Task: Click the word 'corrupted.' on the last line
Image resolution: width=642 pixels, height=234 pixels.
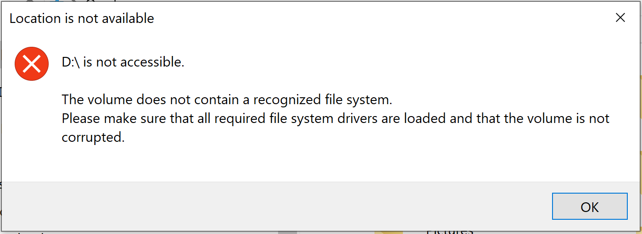Action: [x=93, y=137]
